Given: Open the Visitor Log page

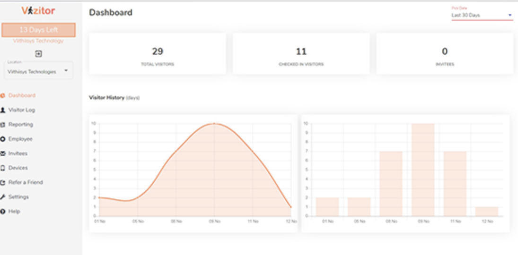Looking at the screenshot, I should (21, 110).
